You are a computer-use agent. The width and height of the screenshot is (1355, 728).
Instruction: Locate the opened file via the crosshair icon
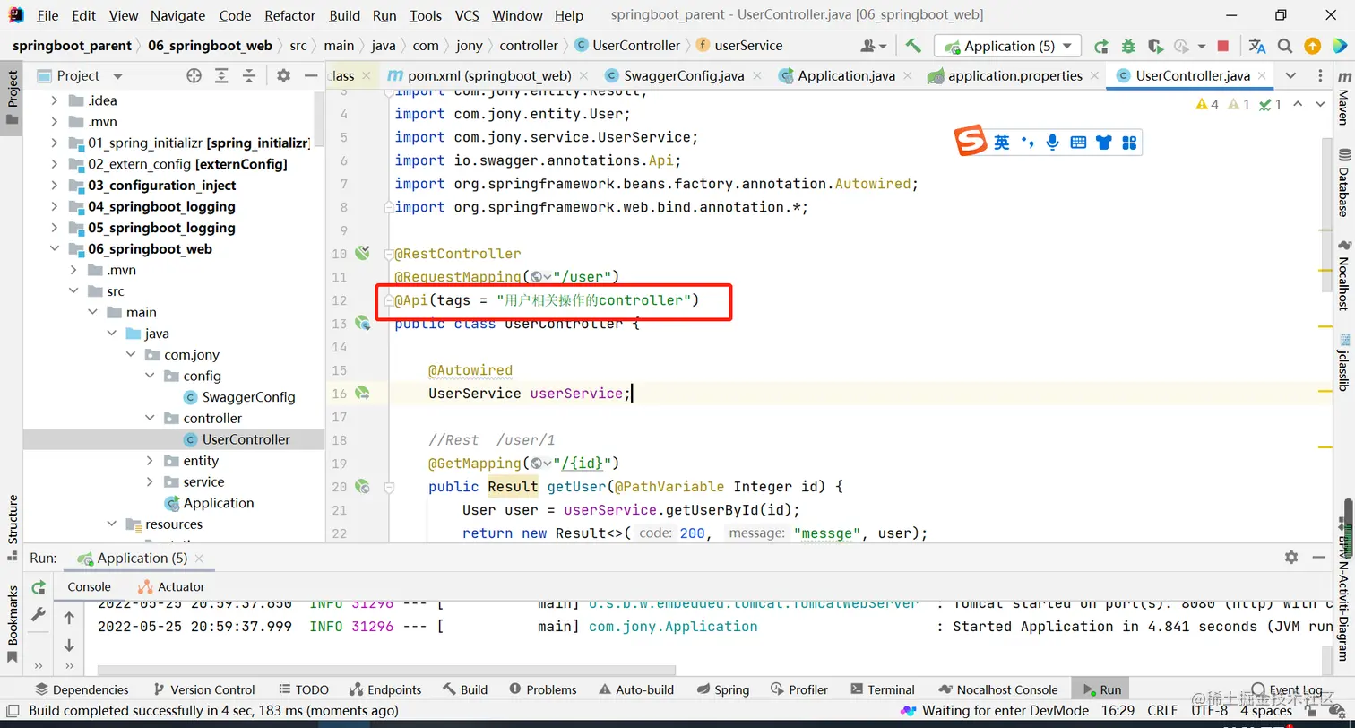point(194,76)
